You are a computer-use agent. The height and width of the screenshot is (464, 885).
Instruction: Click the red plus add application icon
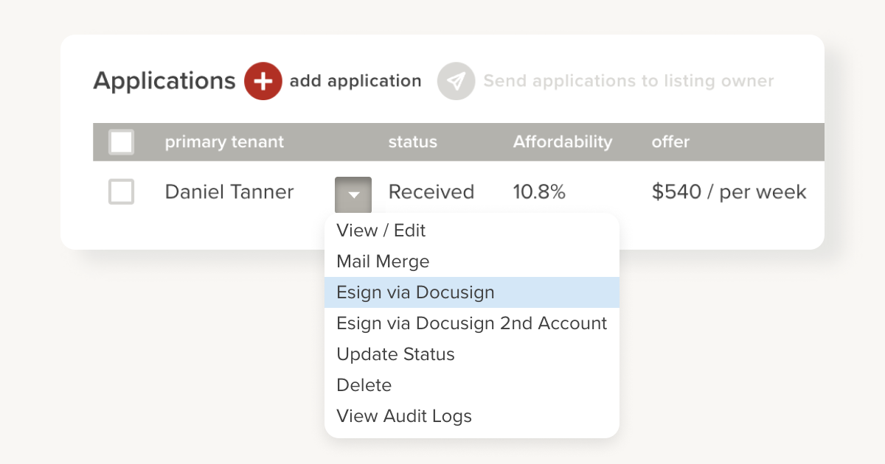(263, 81)
